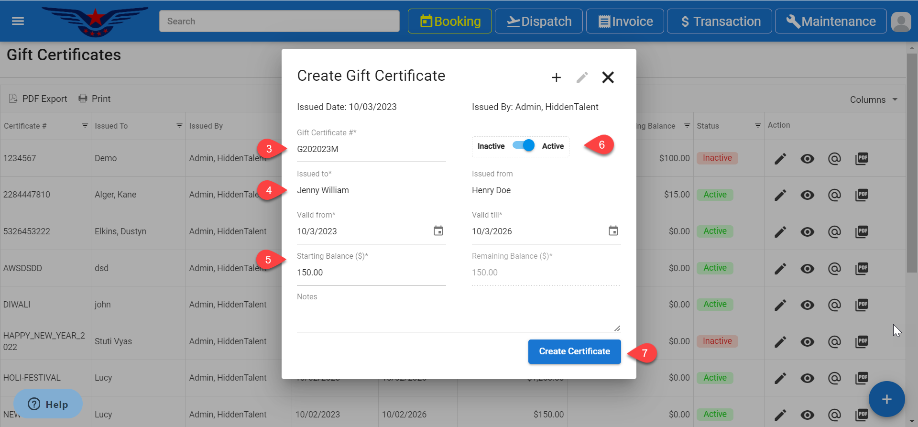918x427 pixels.
Task: Click the pencil edit icon in dialog header
Action: coord(582,77)
